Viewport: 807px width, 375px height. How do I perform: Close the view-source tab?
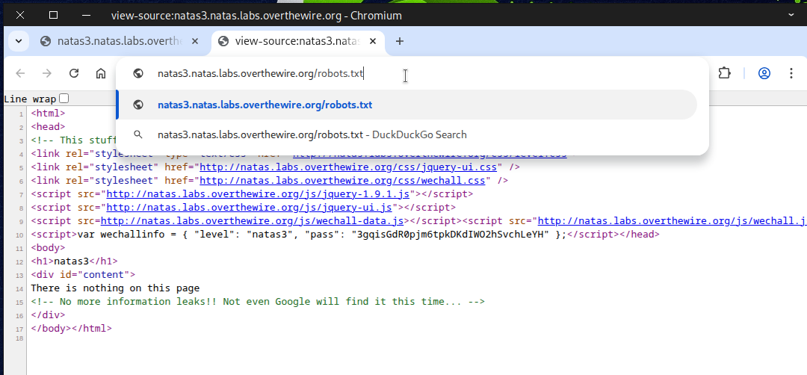(x=373, y=41)
